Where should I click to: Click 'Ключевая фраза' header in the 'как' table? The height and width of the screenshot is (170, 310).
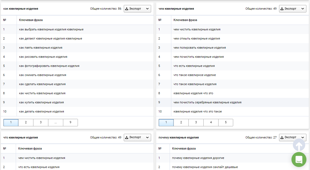[31, 20]
